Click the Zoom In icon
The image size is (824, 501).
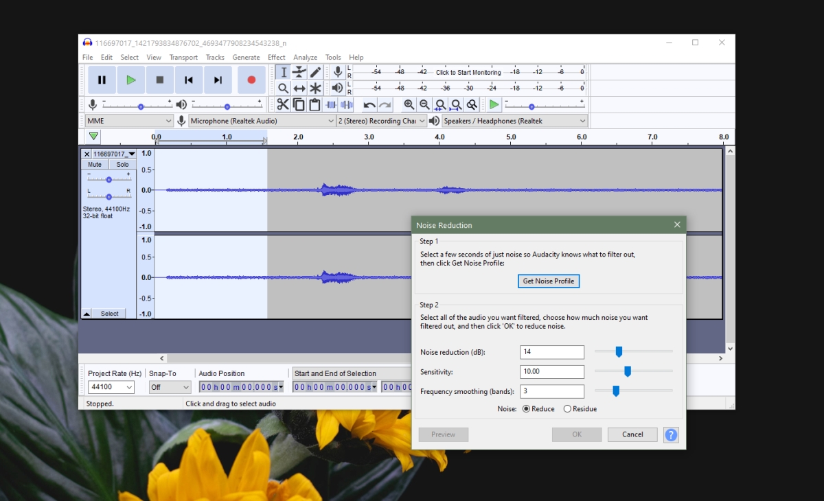[409, 104]
